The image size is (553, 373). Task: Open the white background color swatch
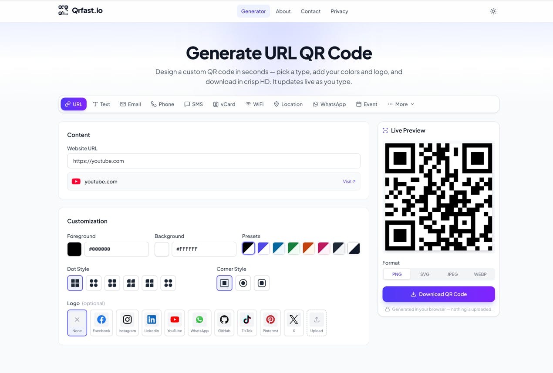162,249
